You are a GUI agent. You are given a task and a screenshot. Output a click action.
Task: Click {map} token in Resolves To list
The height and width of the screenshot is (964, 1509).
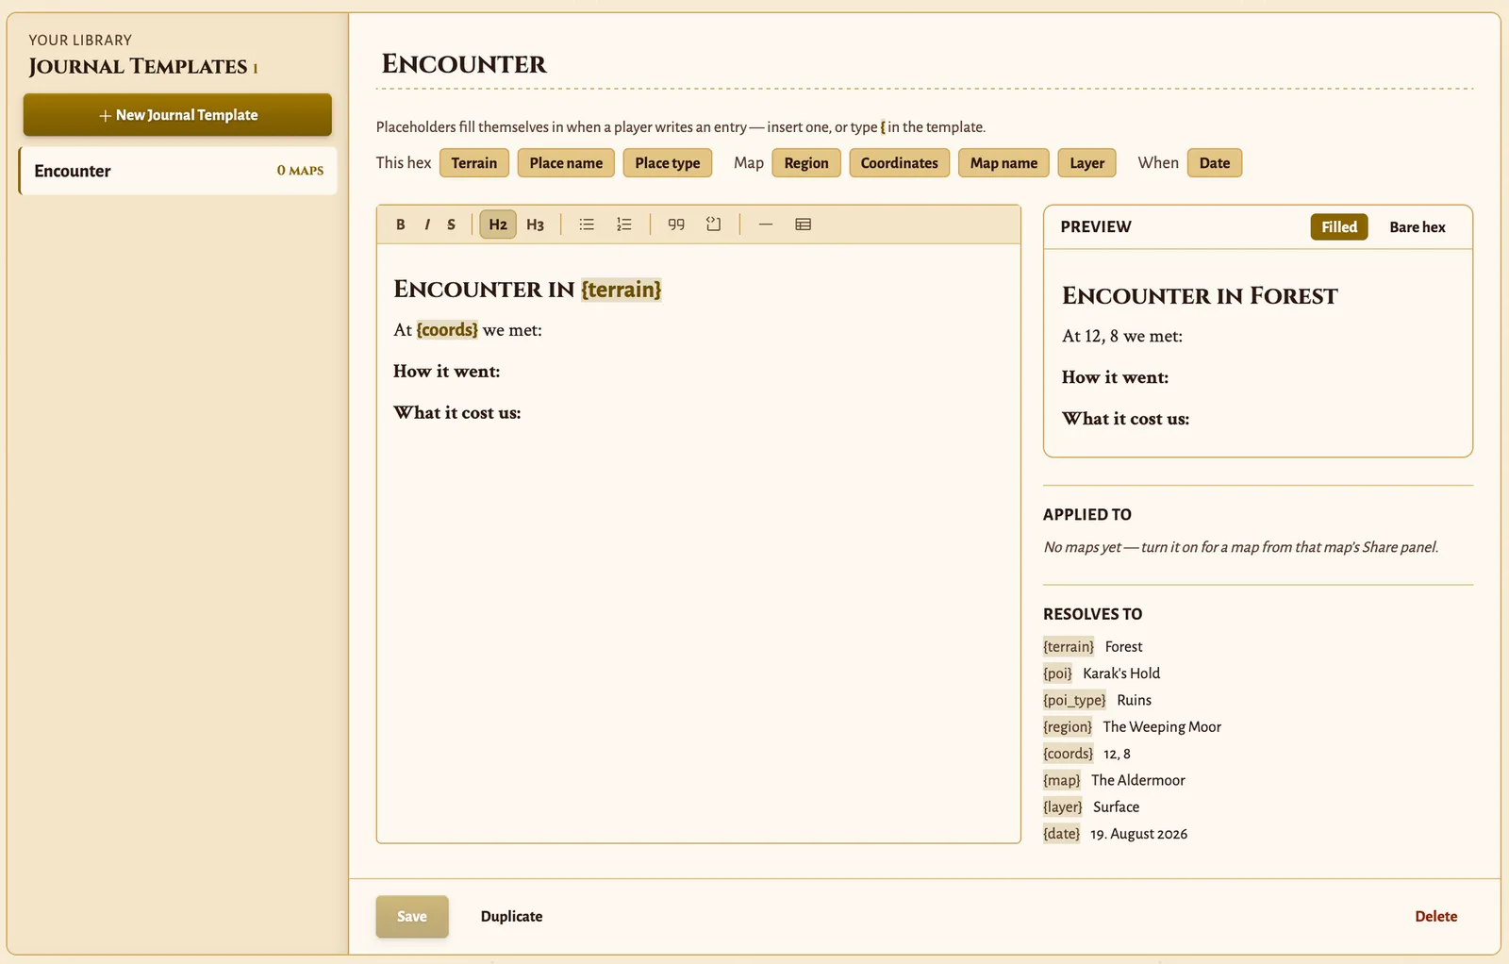click(x=1062, y=780)
